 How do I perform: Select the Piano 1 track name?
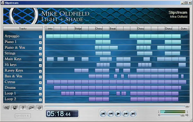[x=11, y=42]
